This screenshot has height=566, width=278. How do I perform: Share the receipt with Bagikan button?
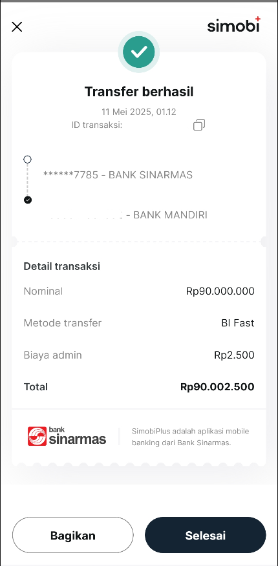tap(72, 536)
